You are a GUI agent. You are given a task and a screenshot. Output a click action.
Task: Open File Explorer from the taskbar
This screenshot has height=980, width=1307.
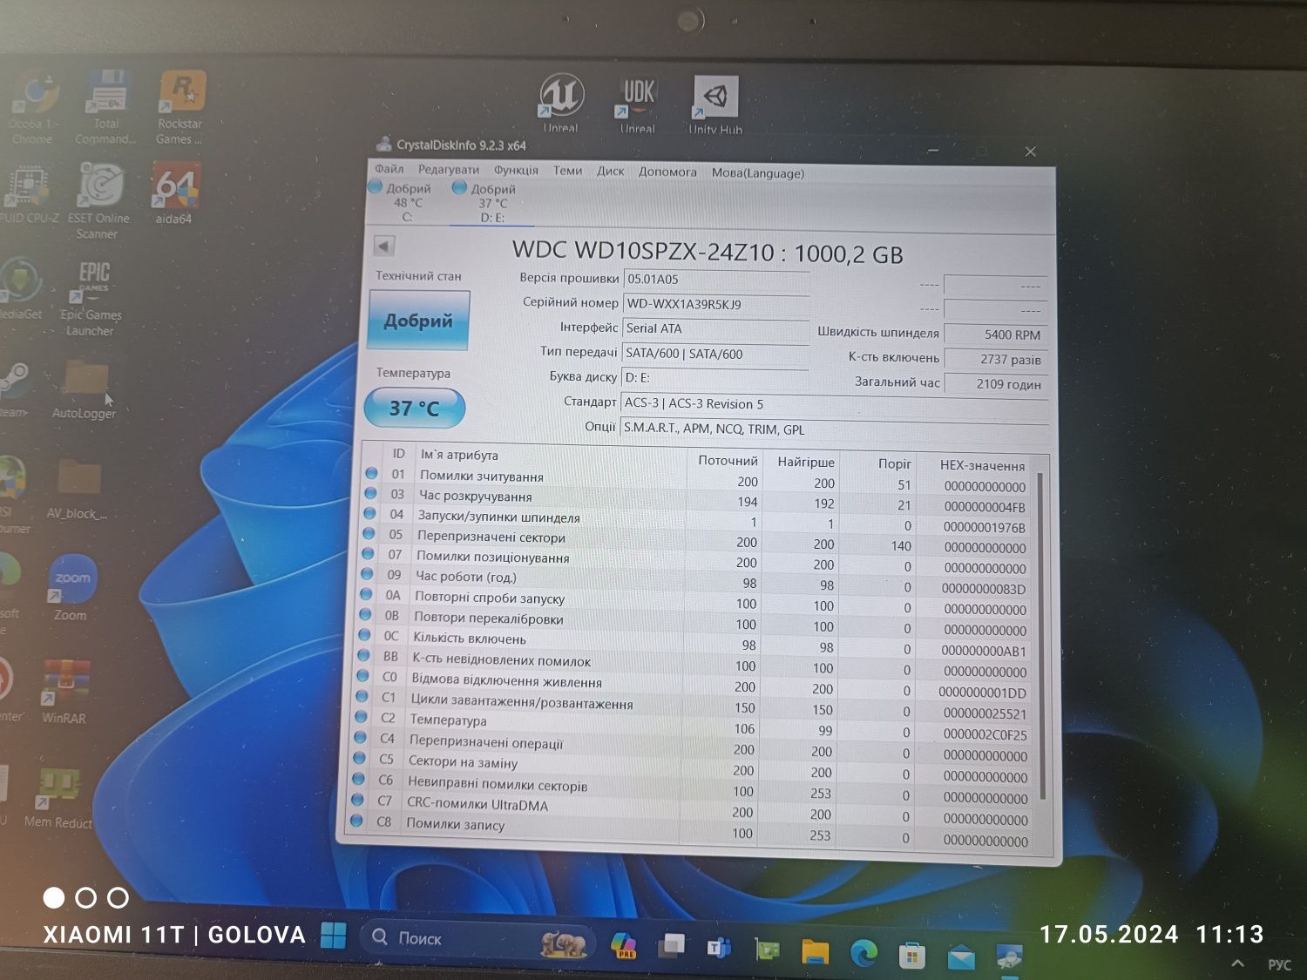tap(816, 951)
